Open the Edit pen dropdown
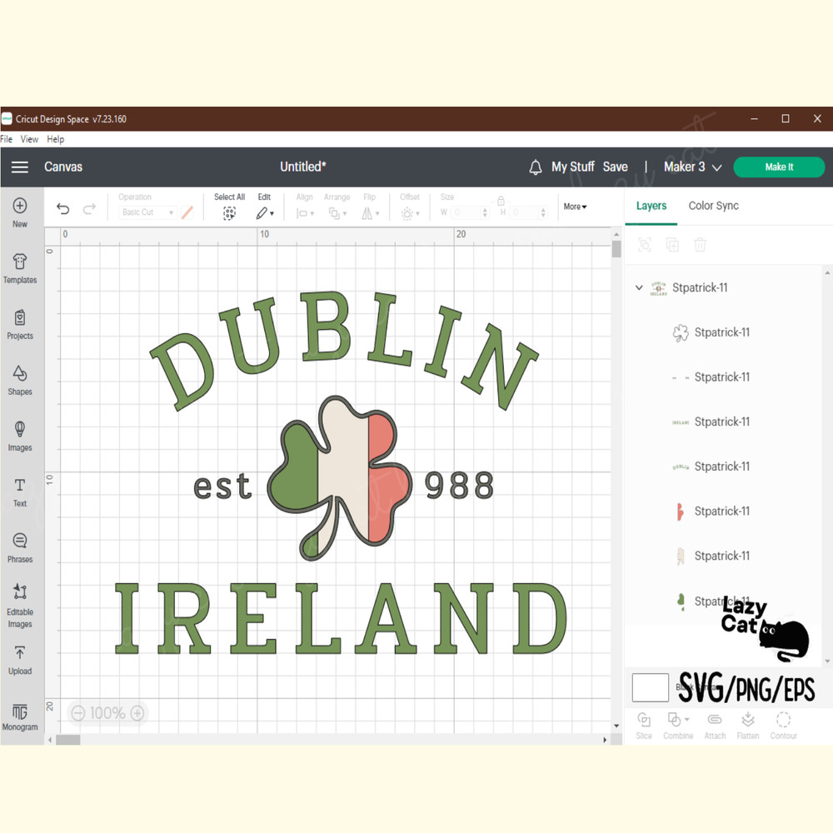The width and height of the screenshot is (833, 833). pyautogui.click(x=265, y=213)
